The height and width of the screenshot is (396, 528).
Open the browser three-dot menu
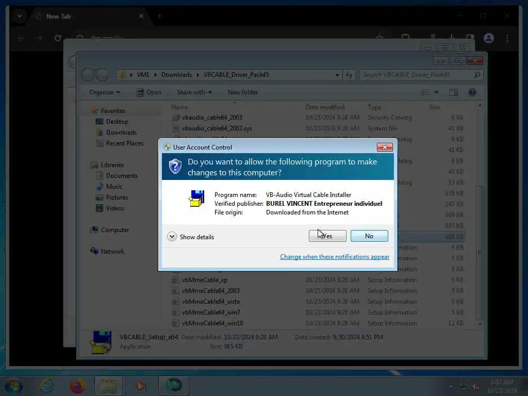(x=507, y=38)
